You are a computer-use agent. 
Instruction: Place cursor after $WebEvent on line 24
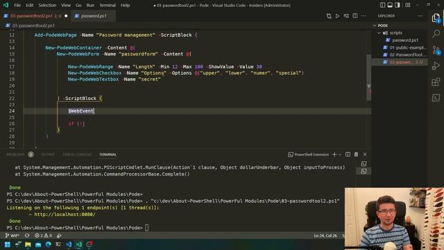[x=94, y=111]
